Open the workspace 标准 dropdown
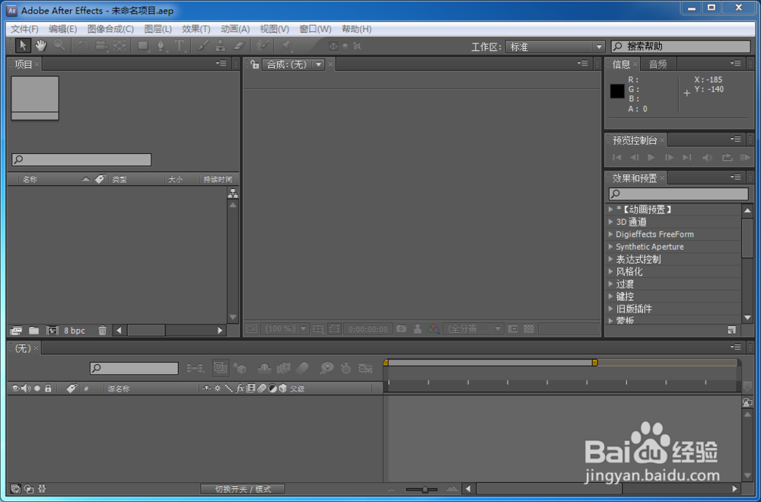761x502 pixels. coord(556,47)
